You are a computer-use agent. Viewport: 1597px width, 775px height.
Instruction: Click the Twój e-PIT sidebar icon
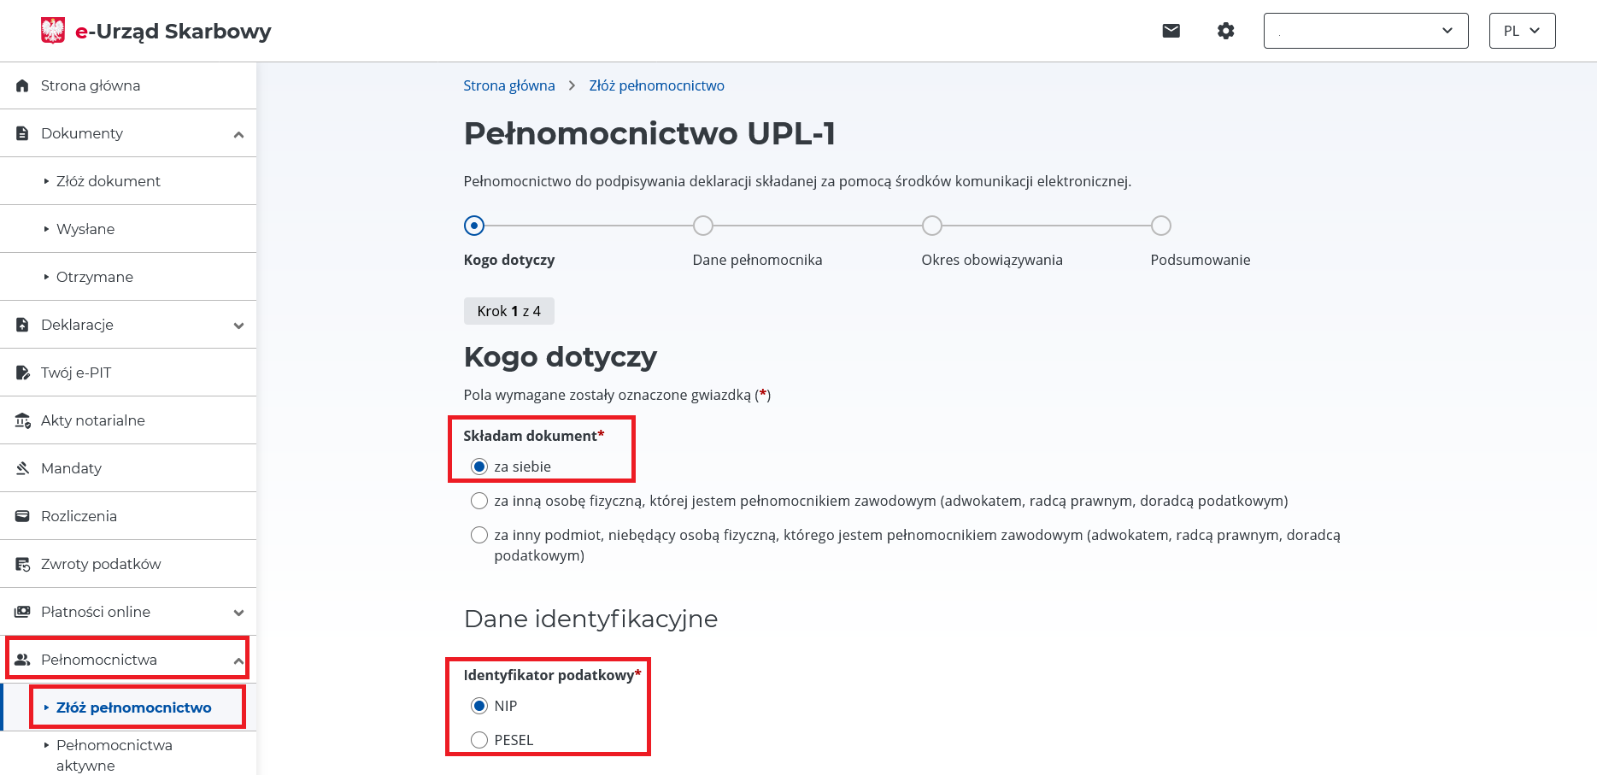[23, 373]
